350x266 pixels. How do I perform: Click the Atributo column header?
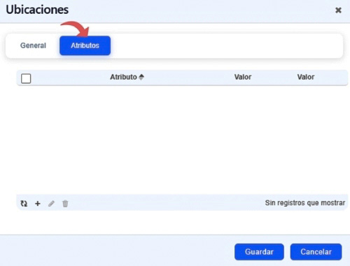[127, 77]
